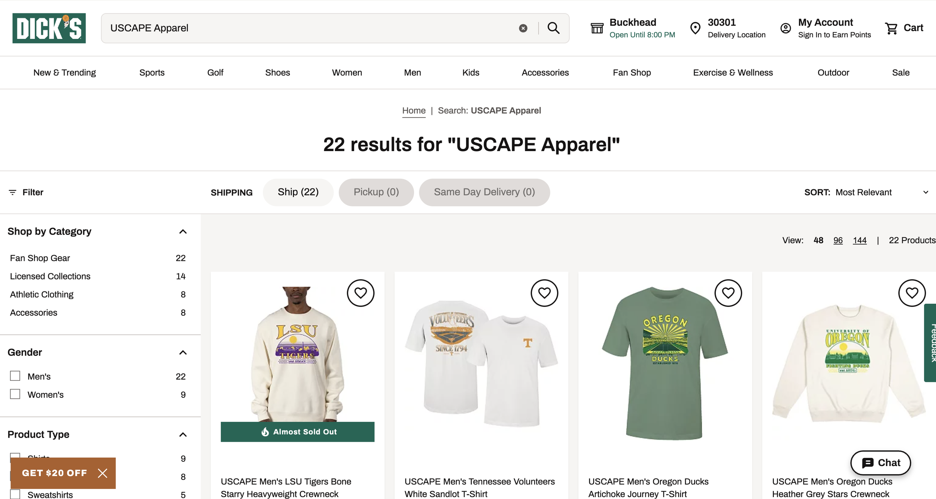The height and width of the screenshot is (499, 936).
Task: Open the Filter lines icon
Action: (x=12, y=192)
